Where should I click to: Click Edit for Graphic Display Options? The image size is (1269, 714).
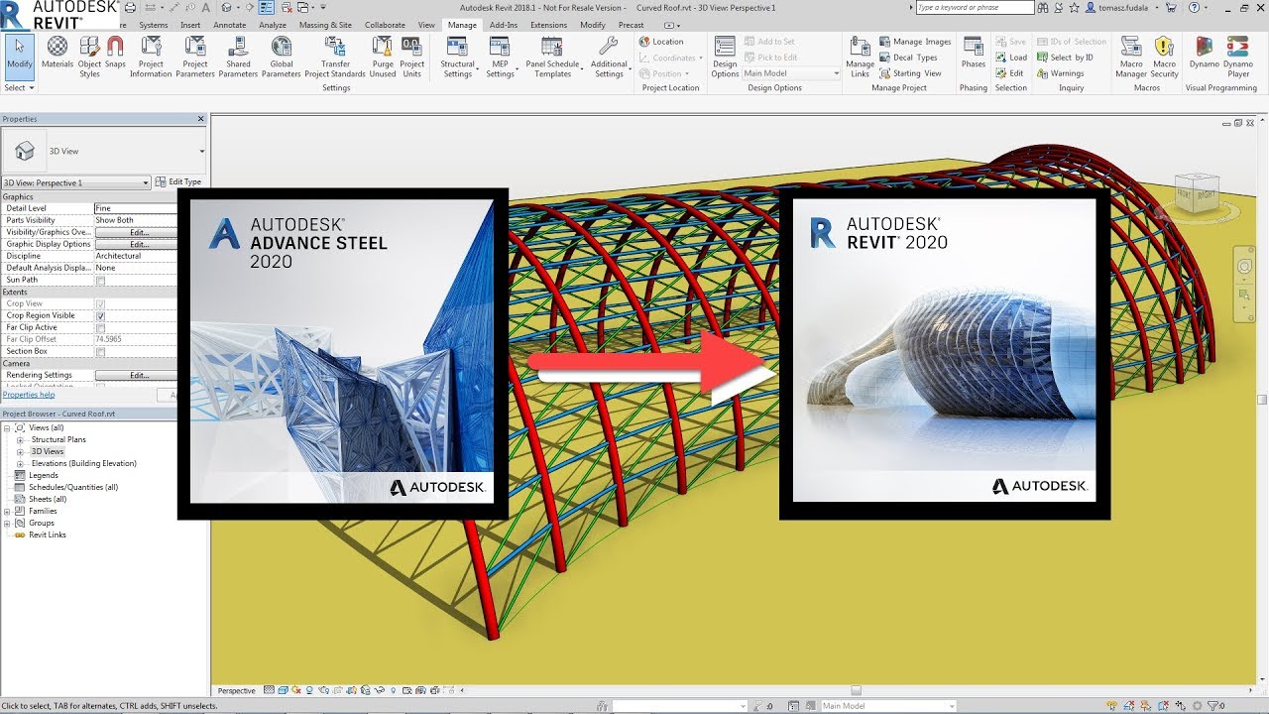[x=139, y=244]
